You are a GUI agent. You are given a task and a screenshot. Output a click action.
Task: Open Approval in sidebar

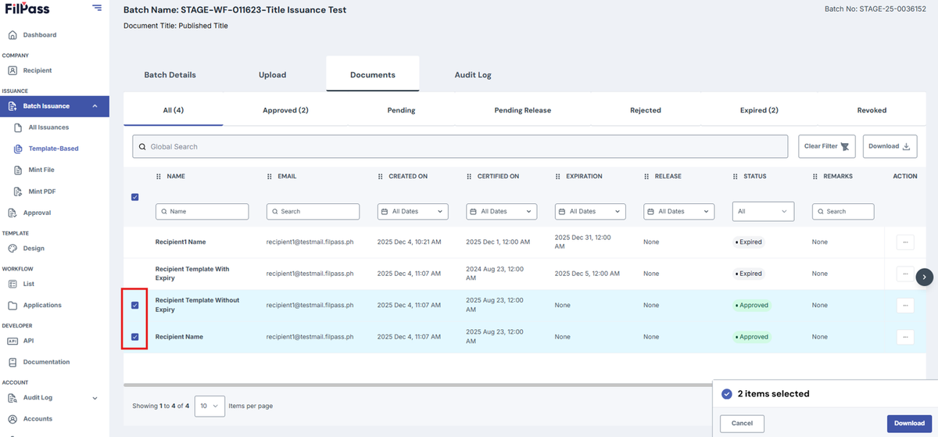37,213
